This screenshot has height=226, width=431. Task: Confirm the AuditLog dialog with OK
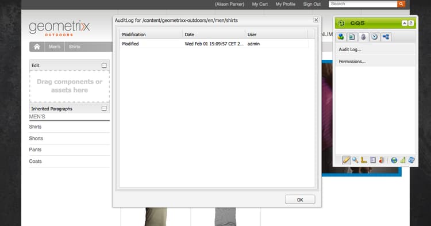(x=300, y=200)
